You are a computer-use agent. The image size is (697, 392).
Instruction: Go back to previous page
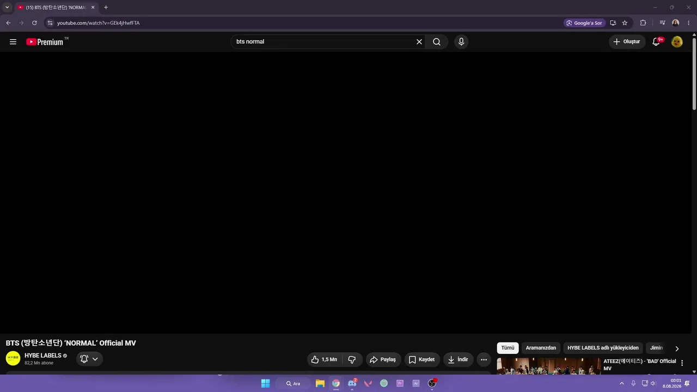point(8,23)
